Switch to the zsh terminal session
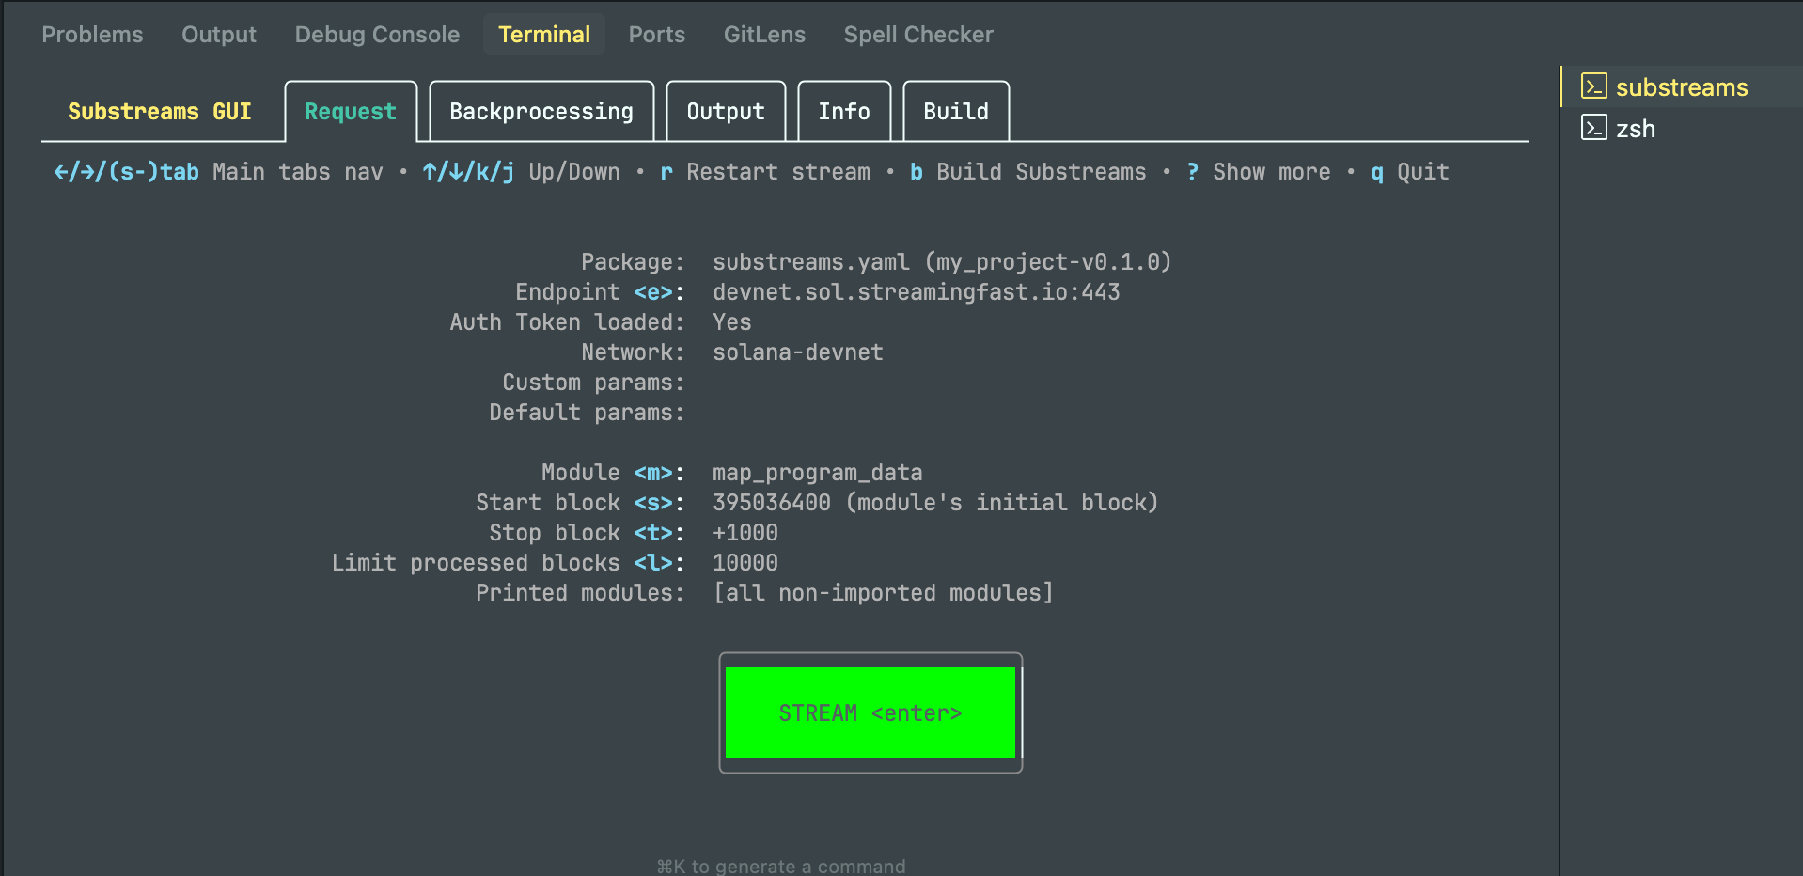Viewport: 1803px width, 876px height. tap(1681, 129)
